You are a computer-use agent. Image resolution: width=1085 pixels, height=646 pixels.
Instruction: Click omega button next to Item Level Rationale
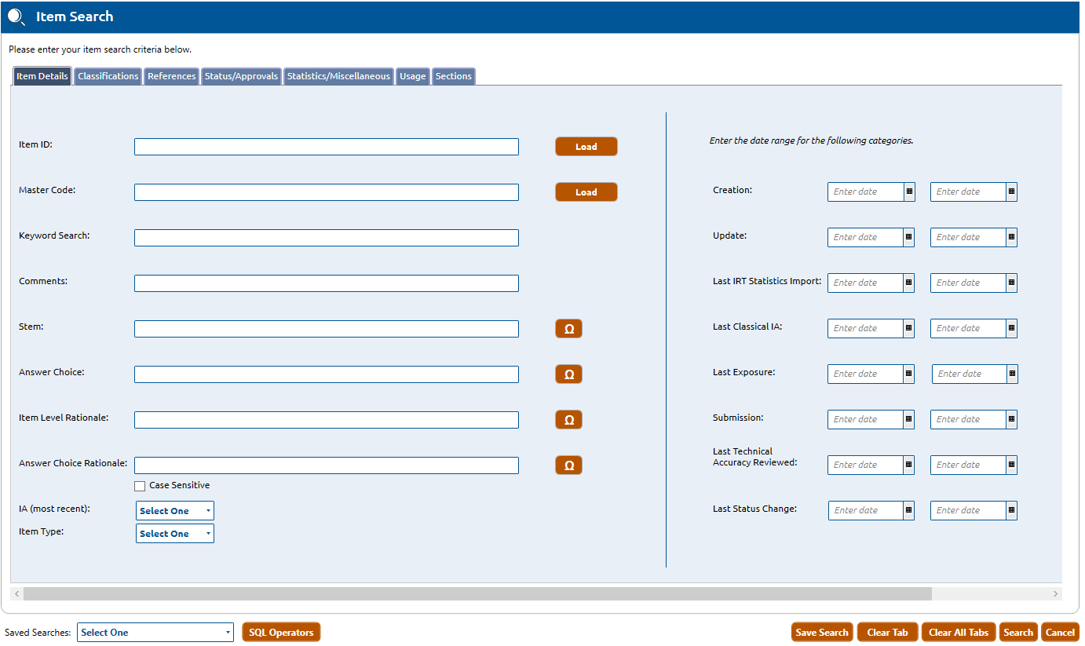tap(568, 420)
